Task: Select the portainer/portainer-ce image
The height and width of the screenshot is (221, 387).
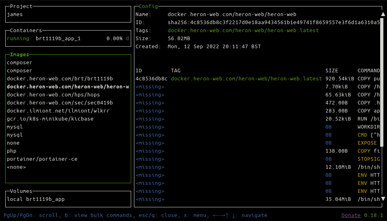Action: pos(42,159)
